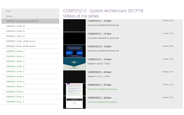The width and height of the screenshot is (184, 115).
Task: Open sidebar link COMP25212 - 16-Feb
Action: (30, 76)
